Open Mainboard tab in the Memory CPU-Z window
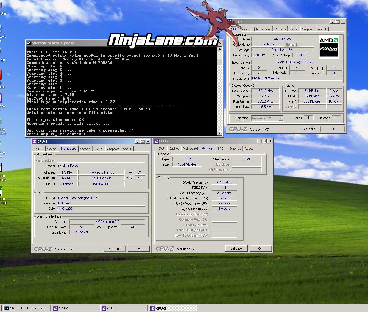The width and height of the screenshot is (368, 312). pyautogui.click(x=190, y=149)
